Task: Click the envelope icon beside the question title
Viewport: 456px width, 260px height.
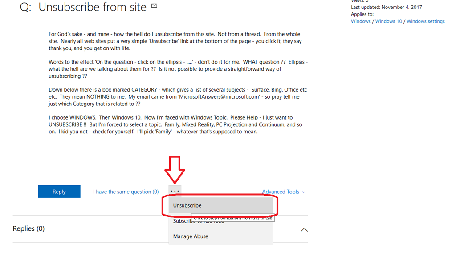Action: [154, 5]
